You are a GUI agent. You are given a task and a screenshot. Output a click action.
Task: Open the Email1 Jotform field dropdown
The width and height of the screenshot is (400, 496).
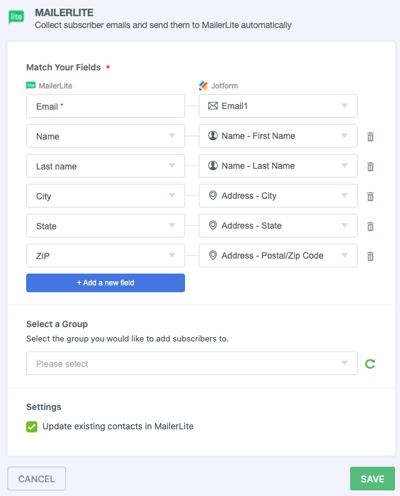point(278,106)
